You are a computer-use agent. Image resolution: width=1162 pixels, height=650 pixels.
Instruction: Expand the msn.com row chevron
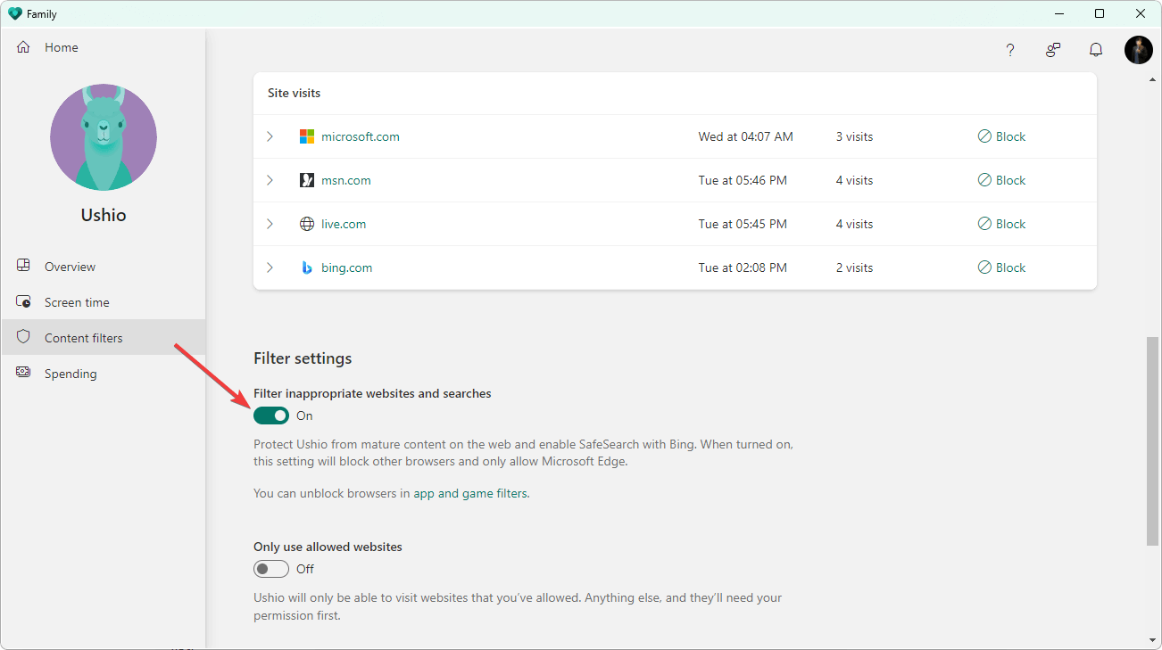270,180
